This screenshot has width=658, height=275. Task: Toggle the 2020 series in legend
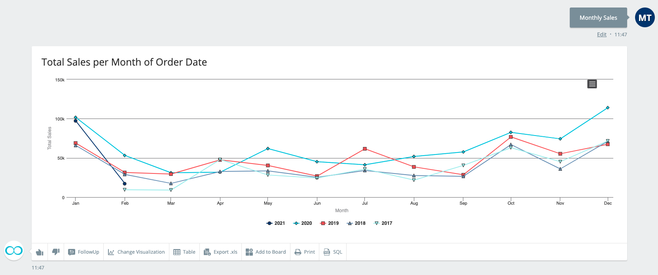[303, 223]
